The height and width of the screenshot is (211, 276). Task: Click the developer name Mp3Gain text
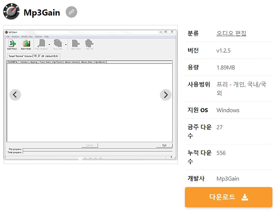tap(227, 179)
